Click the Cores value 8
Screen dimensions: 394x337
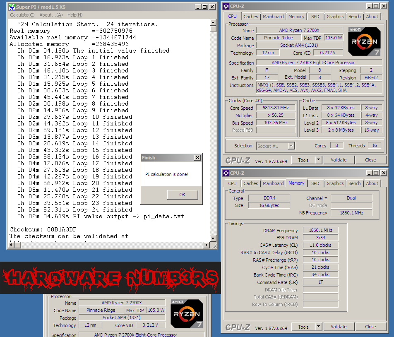click(x=336, y=145)
